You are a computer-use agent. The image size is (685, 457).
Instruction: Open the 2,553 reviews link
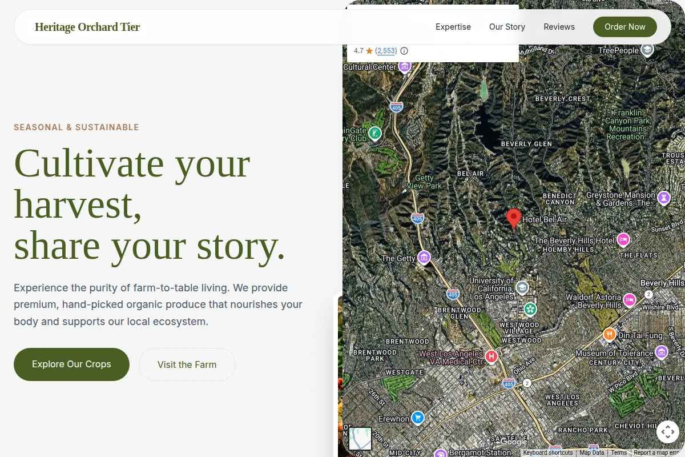(x=386, y=51)
